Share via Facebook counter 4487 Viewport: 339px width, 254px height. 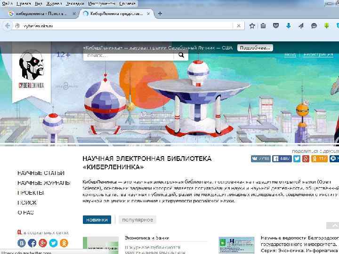pos(282,159)
